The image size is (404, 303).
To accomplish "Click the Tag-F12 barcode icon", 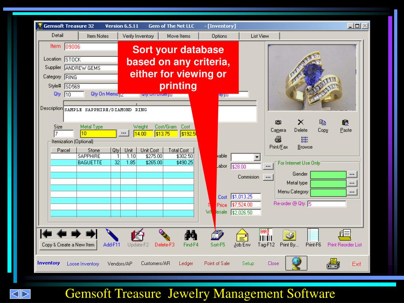I will click(x=266, y=235).
